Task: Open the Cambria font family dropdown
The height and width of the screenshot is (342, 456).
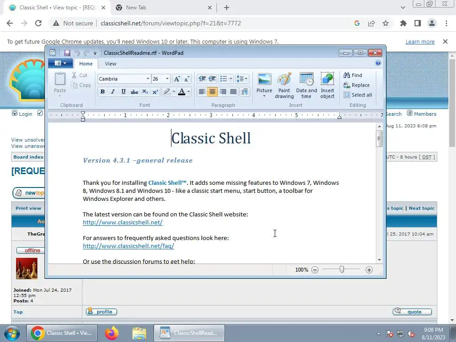Action: coord(148,79)
